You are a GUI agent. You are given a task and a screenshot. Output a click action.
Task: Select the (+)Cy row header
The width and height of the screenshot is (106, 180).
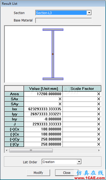pos(14,139)
